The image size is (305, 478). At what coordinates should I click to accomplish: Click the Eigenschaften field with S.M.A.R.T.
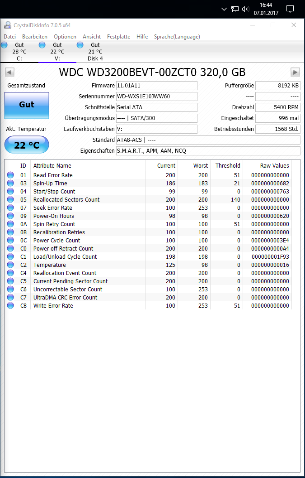208,150
